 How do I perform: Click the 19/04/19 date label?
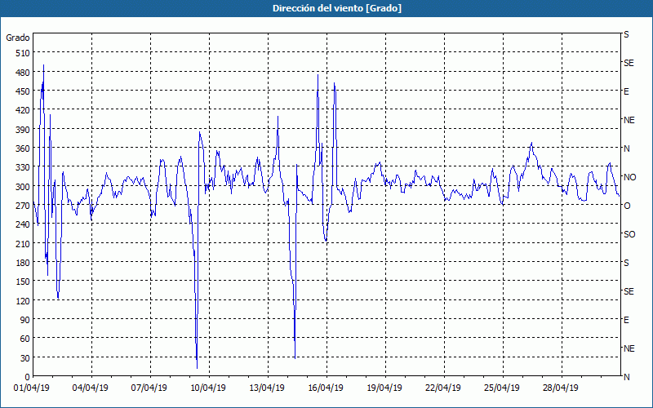(384, 388)
